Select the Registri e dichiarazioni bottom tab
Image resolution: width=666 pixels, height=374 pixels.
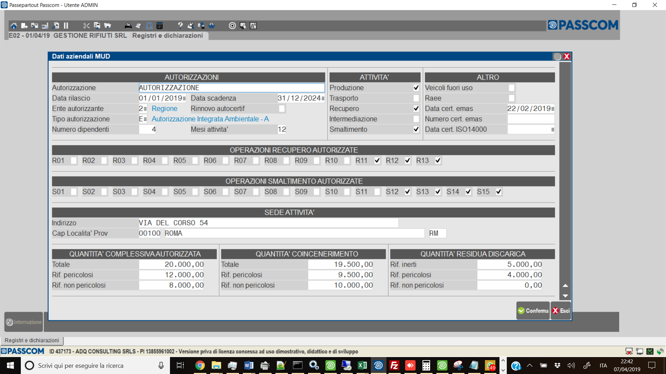32,340
